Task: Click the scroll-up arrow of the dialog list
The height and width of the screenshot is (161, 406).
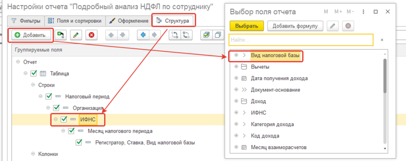Action: coord(385,54)
